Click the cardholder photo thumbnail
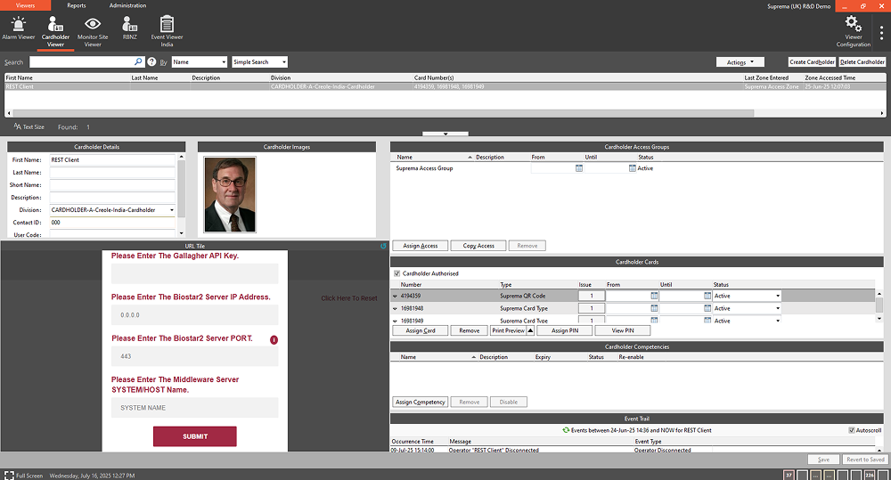Viewport: 891px width, 480px height. click(x=229, y=195)
